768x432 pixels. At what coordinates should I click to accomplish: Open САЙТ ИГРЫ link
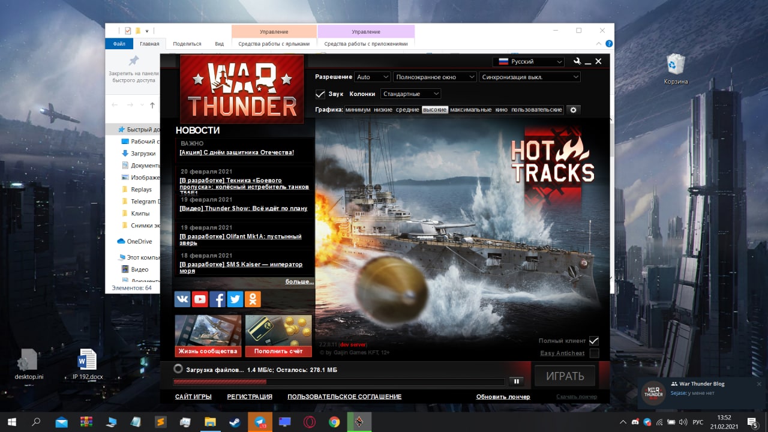click(193, 397)
